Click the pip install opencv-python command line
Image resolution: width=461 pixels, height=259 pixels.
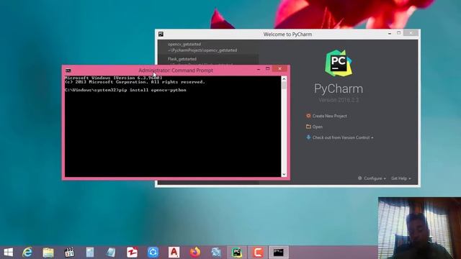[x=125, y=90]
